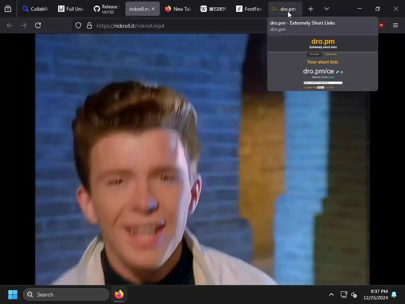
Task: Switch to the muted Release tab
Action: tap(107, 9)
